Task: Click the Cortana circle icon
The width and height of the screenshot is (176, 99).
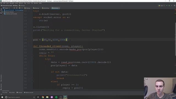Action: 6,97
